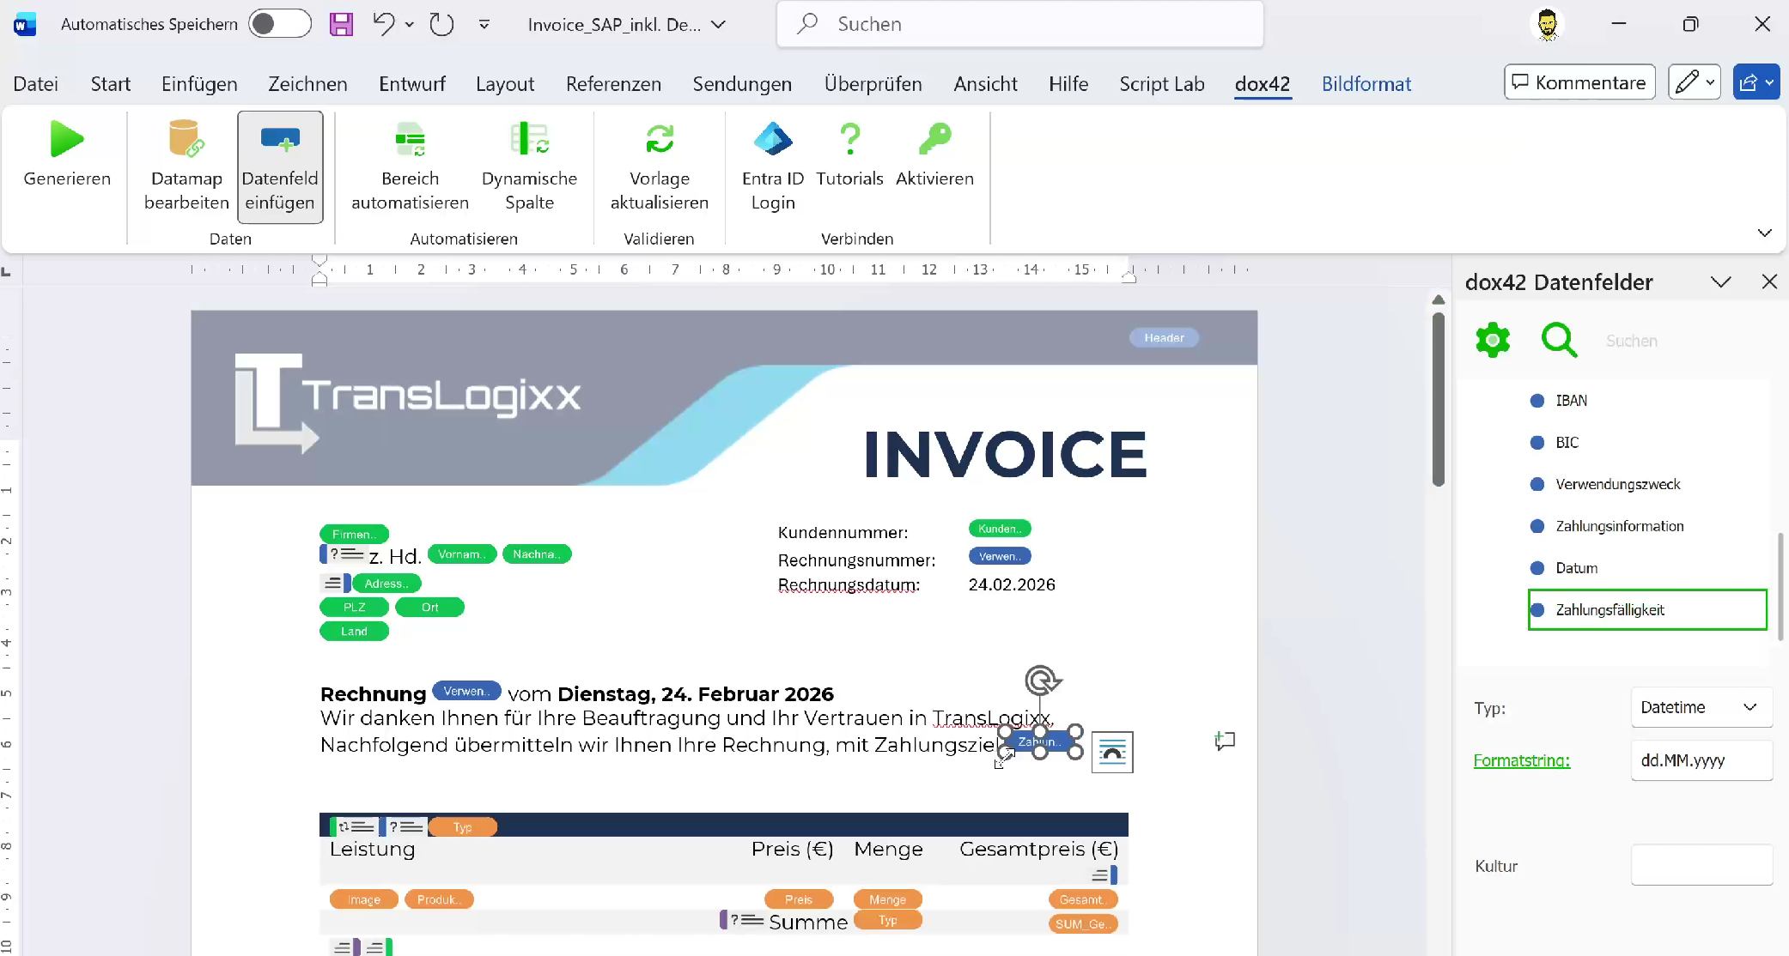Collapse the ribbon with the chevron
The width and height of the screenshot is (1789, 956).
click(x=1764, y=233)
